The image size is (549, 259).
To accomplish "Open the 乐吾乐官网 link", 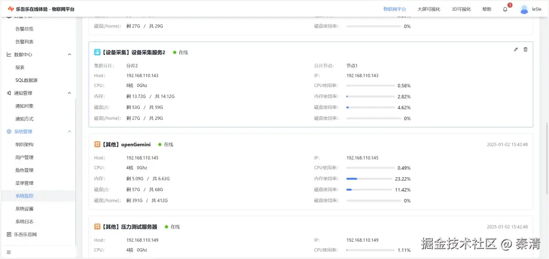I will (x=25, y=235).
